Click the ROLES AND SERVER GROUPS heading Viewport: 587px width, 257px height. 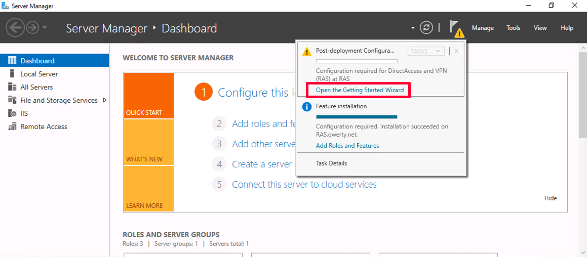click(x=171, y=235)
